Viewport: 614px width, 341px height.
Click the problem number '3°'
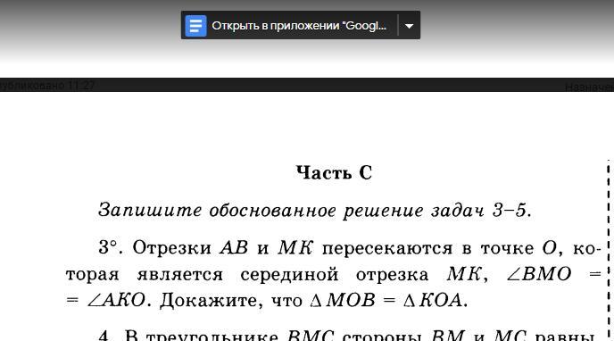click(108, 247)
